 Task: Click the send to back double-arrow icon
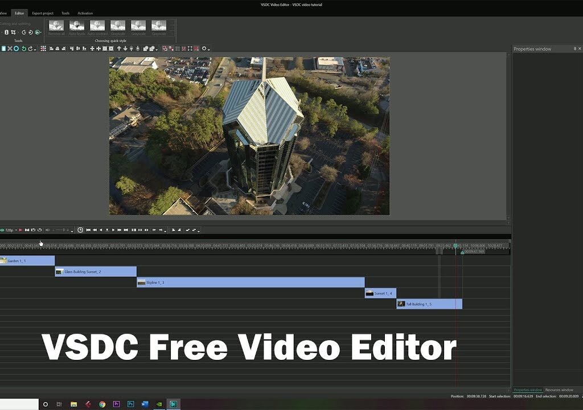tap(138, 48)
